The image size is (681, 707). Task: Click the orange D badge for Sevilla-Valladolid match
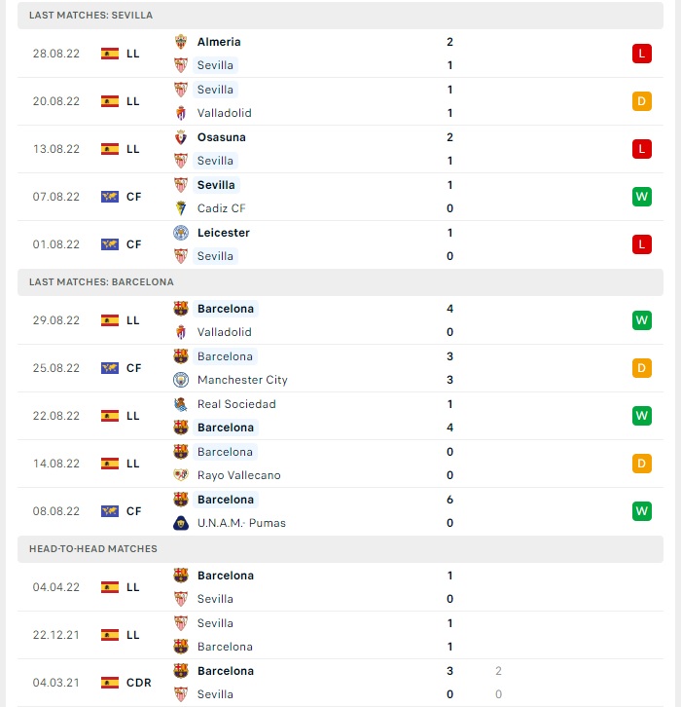pyautogui.click(x=642, y=101)
